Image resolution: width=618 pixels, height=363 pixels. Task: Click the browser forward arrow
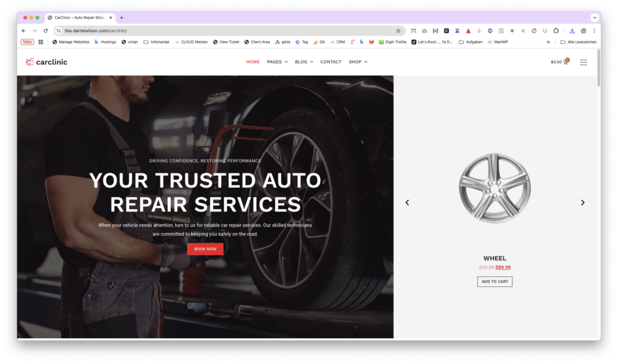click(34, 31)
